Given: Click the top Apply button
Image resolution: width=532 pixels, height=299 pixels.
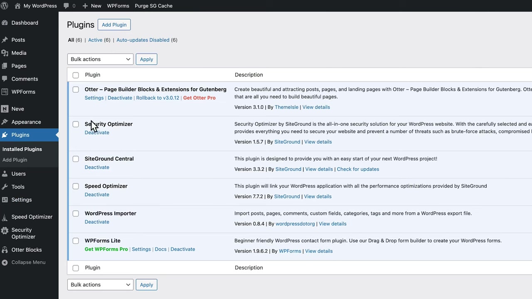Looking at the screenshot, I should [146, 59].
